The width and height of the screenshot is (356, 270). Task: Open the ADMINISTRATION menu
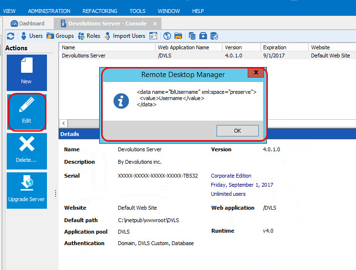coord(49,11)
